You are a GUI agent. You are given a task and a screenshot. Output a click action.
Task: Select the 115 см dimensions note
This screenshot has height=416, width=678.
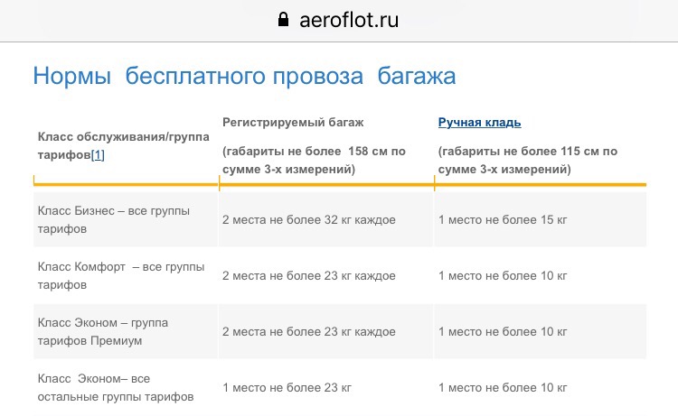pos(528,160)
